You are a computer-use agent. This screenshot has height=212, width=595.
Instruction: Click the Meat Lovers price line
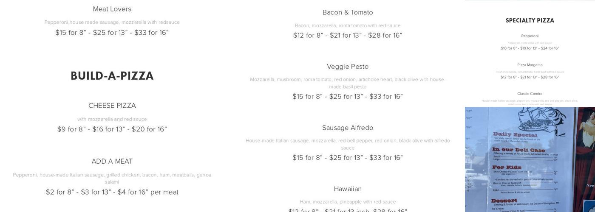pos(112,33)
